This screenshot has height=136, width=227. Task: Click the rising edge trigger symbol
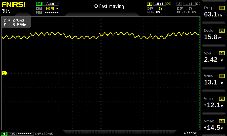tap(57, 8)
